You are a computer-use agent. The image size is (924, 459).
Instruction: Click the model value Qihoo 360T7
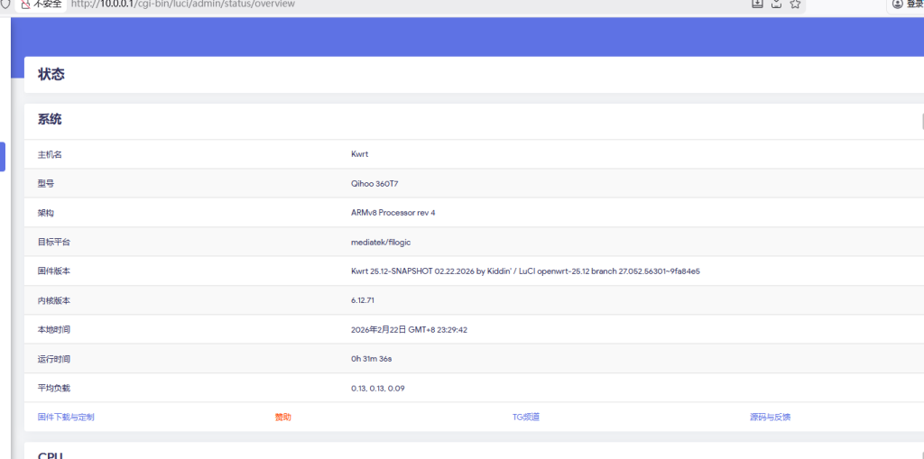[374, 184]
